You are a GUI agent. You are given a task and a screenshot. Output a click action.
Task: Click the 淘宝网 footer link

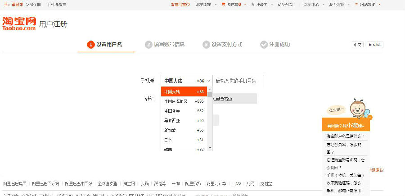[129, 184]
